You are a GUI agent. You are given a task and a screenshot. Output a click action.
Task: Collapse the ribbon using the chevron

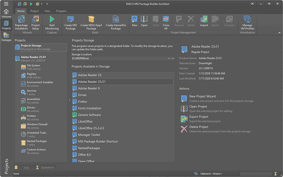point(279,33)
